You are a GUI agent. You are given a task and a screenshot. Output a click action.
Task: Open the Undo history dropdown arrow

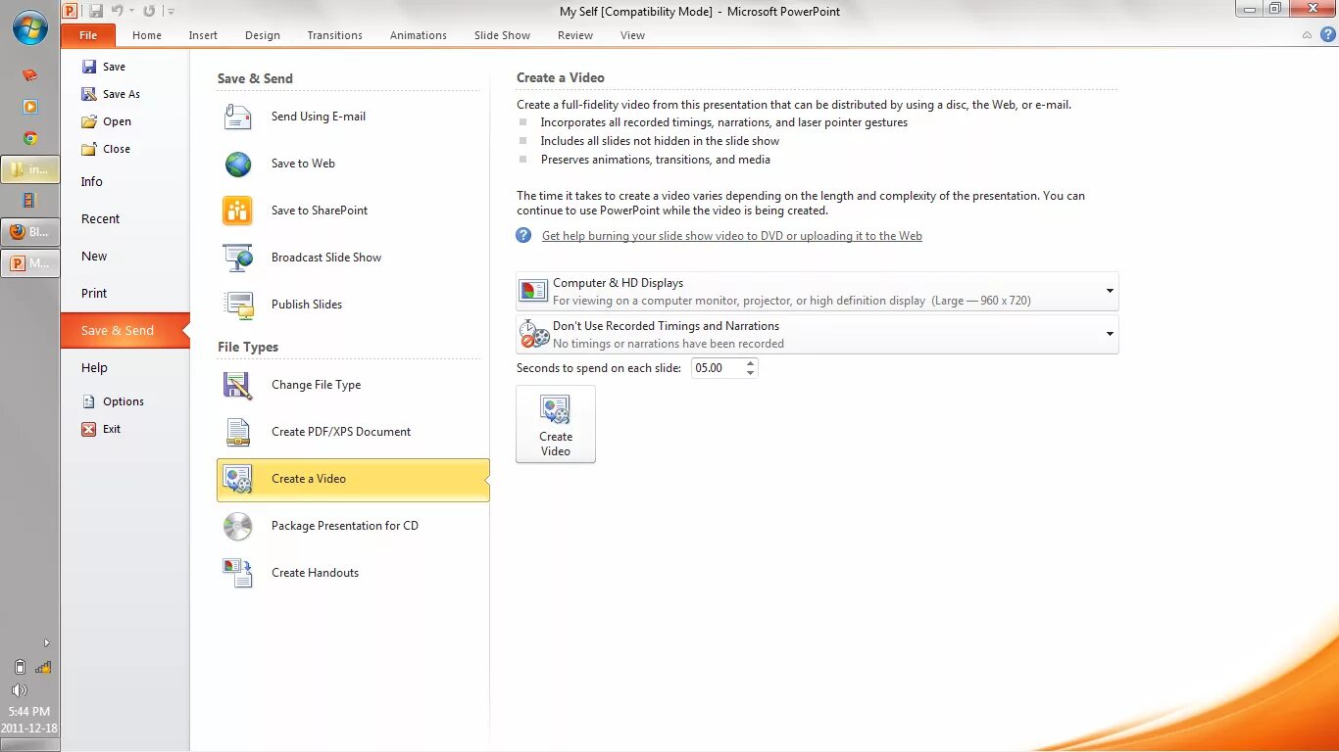coord(132,11)
